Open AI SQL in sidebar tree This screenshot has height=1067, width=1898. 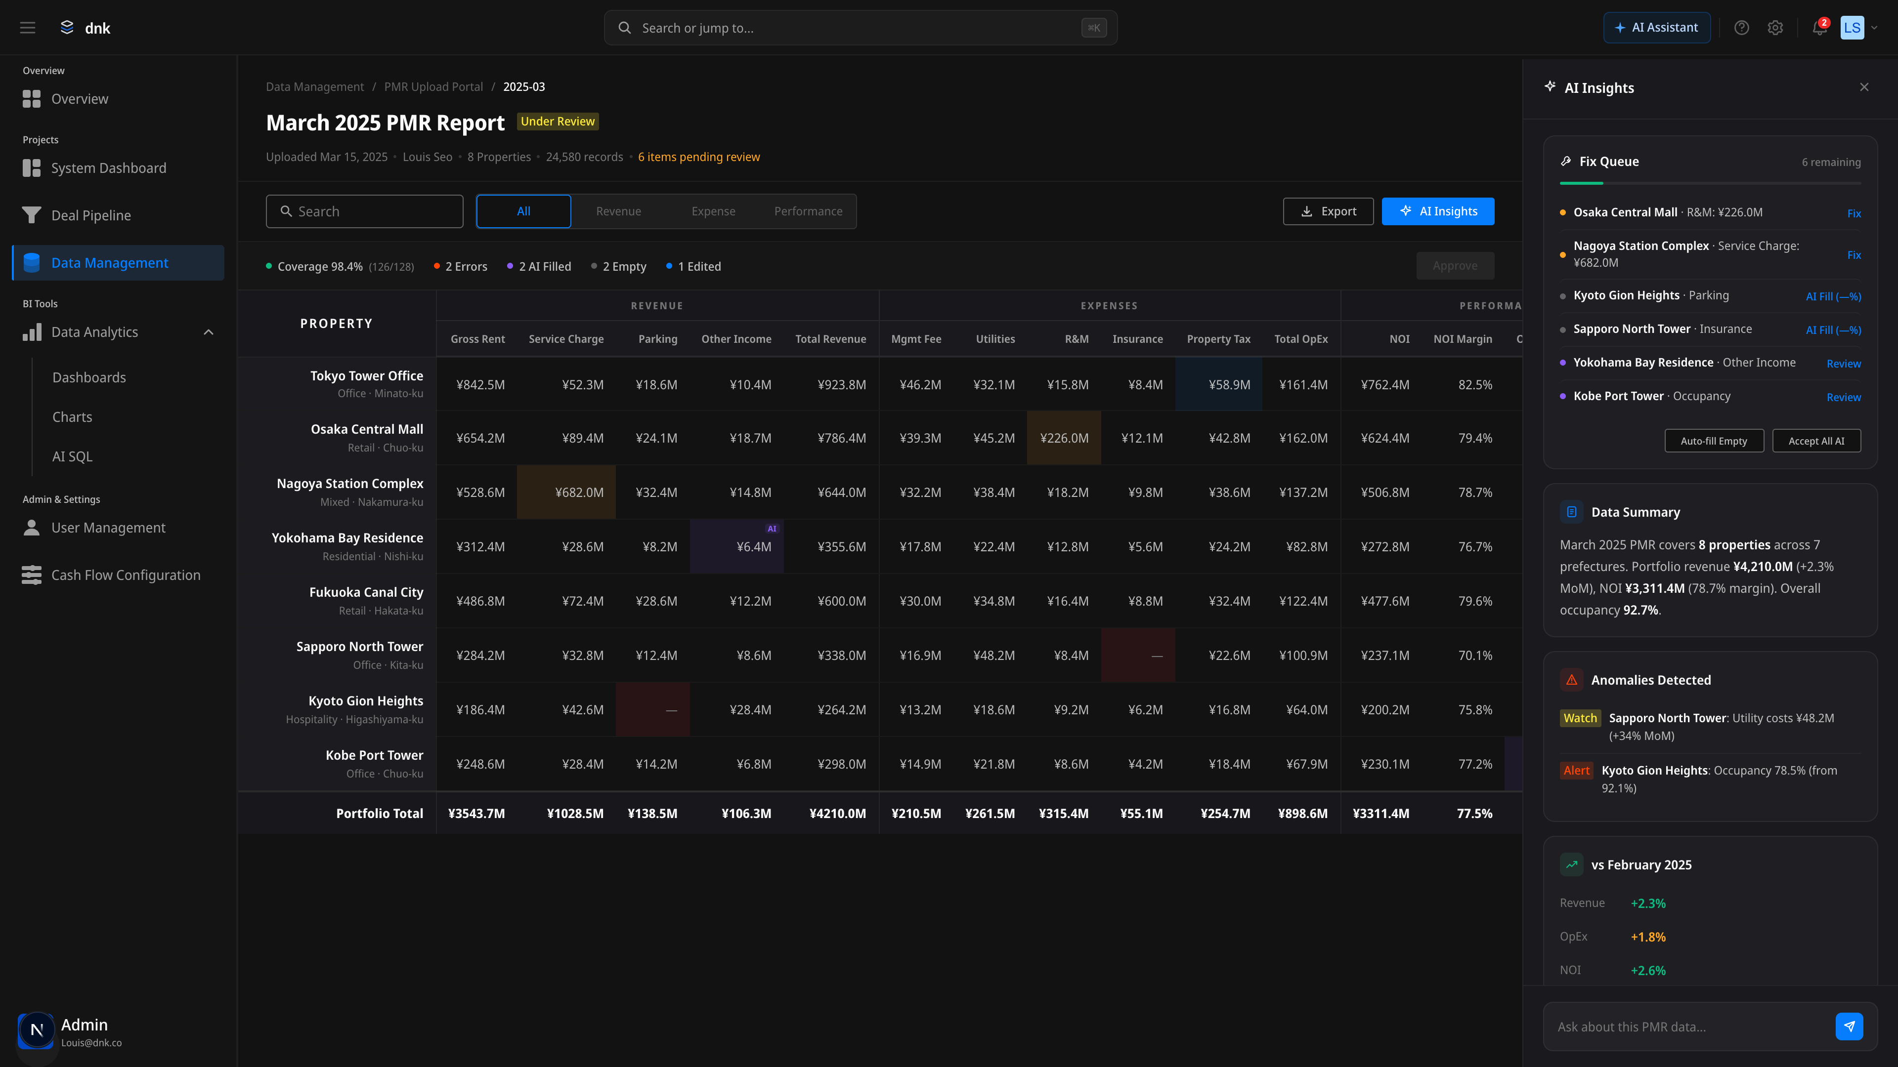72,456
